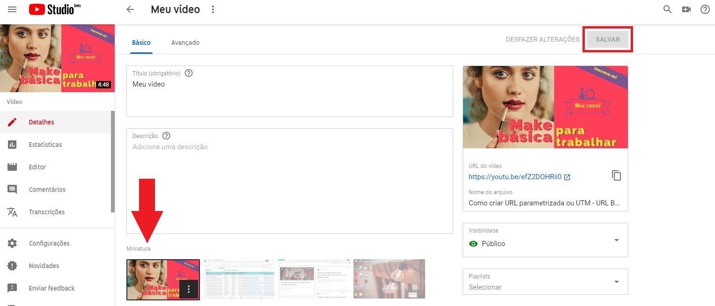Open the Meu vídeo three-dot menu
The height and width of the screenshot is (306, 715).
(213, 9)
